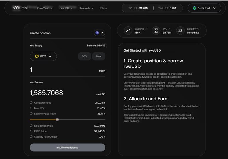Click the 35.71 % loan to value
The image size is (228, 159).
(101, 114)
